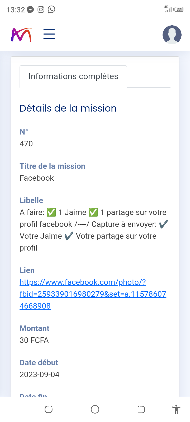Tap the battery status indicator
Viewport: 190px width, 422px height.
(179, 9)
